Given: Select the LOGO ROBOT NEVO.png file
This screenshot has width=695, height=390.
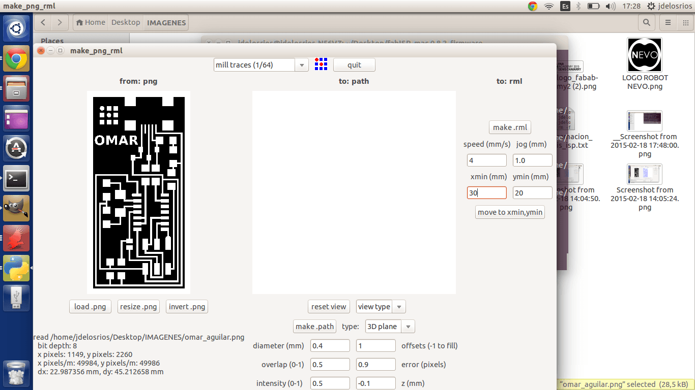Looking at the screenshot, I should pos(645,64).
